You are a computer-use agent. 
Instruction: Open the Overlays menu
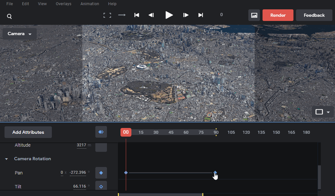[x=63, y=4]
